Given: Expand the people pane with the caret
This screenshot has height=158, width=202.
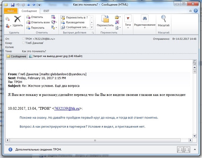Looking at the screenshot, I should pos(195,150).
